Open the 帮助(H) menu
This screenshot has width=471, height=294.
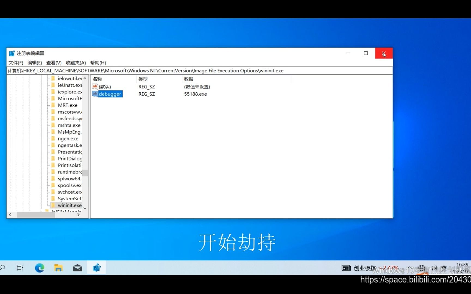(x=98, y=63)
